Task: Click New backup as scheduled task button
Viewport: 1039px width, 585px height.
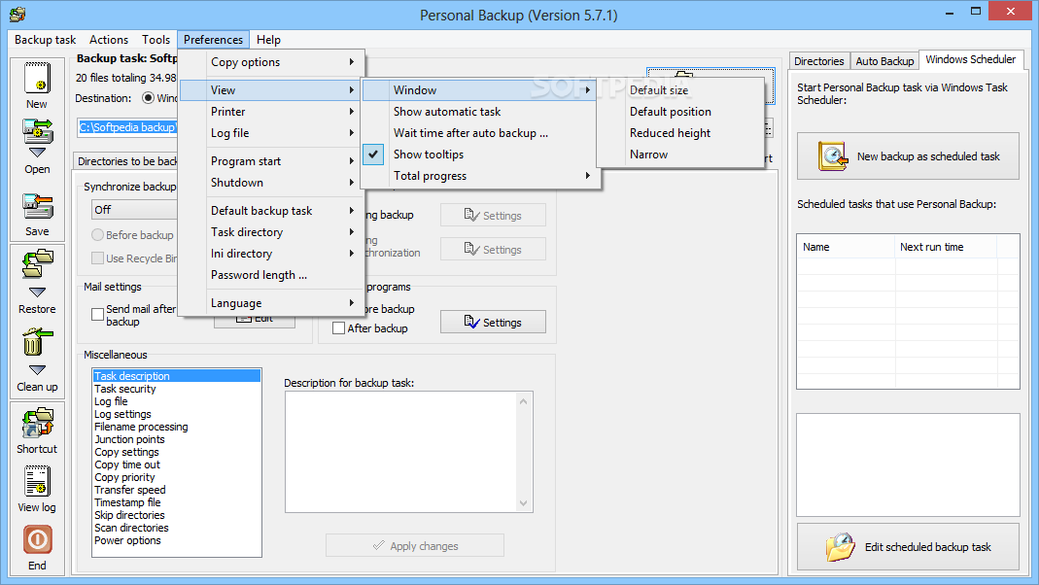Action: 908,156
